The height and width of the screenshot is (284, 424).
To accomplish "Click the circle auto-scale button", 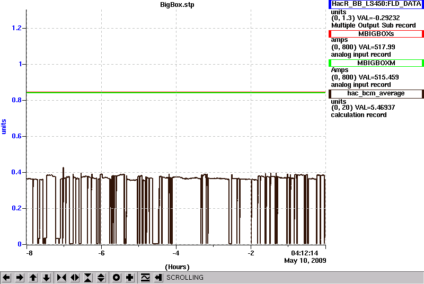I will pyautogui.click(x=116, y=278).
